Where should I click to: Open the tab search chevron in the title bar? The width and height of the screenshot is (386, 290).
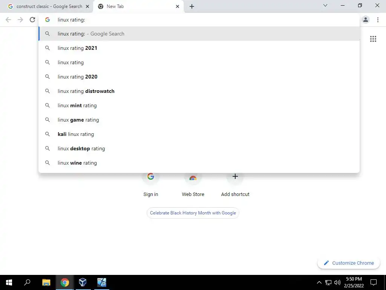pyautogui.click(x=325, y=5)
